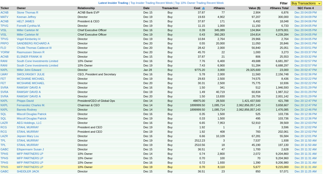
Task: View owner SMOLYANSKY JULIE
Action: [x=31, y=74]
